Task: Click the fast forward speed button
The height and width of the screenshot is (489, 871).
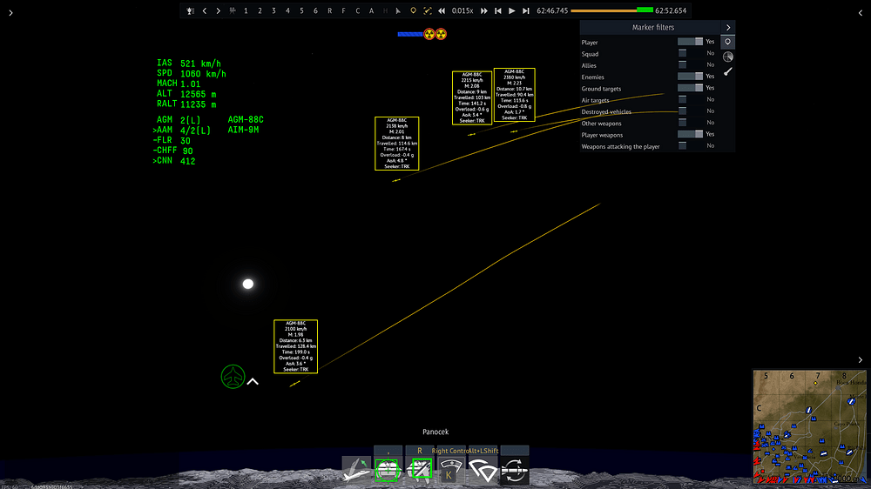Action: click(483, 10)
